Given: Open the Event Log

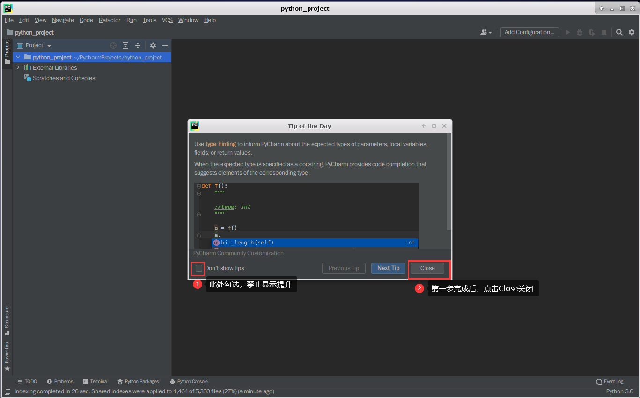Looking at the screenshot, I should point(610,382).
